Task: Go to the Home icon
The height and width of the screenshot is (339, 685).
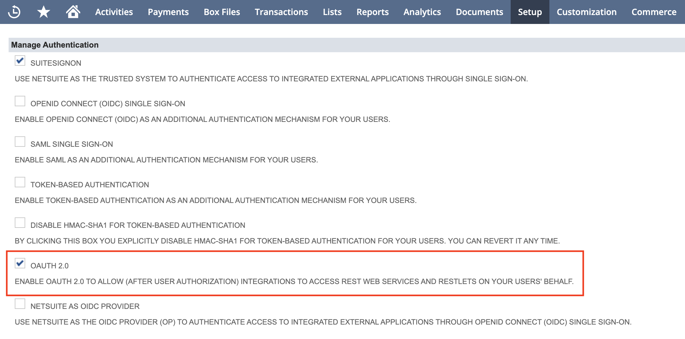Action: 73,12
